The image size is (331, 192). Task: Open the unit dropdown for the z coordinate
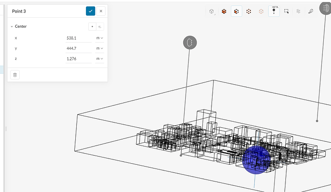click(x=100, y=59)
